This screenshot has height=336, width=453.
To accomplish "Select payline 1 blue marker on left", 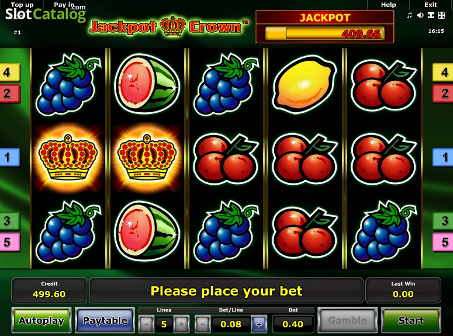I will point(9,157).
